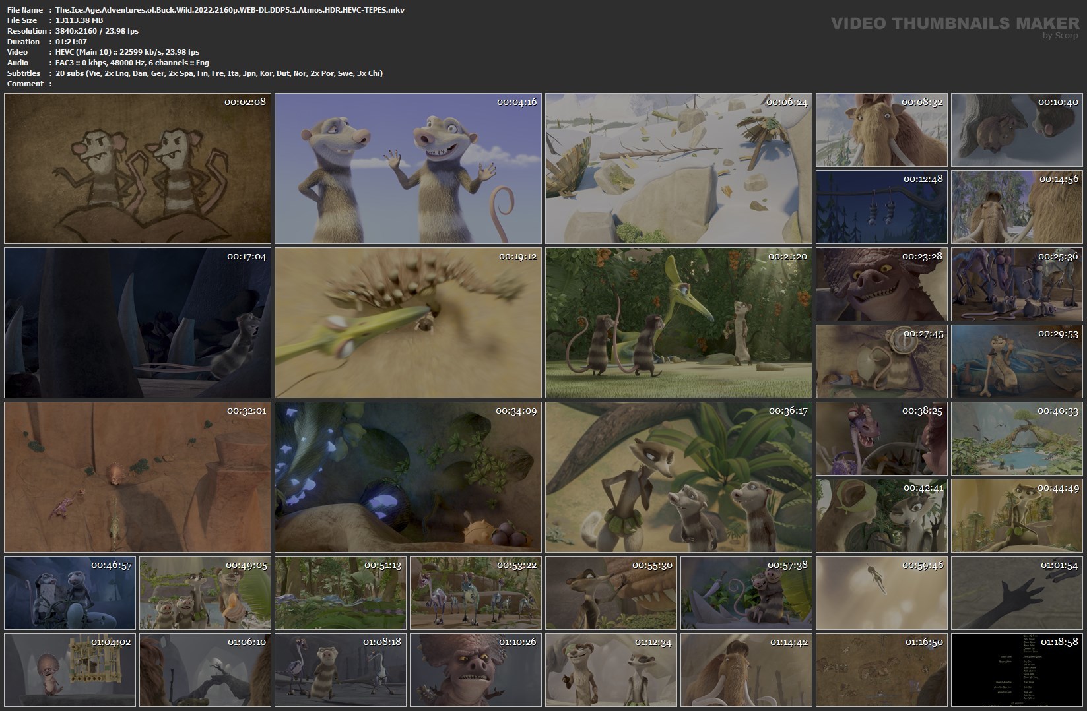Select the thumbnail stamped 00:10:40
This screenshot has width=1087, height=711.
point(1016,130)
